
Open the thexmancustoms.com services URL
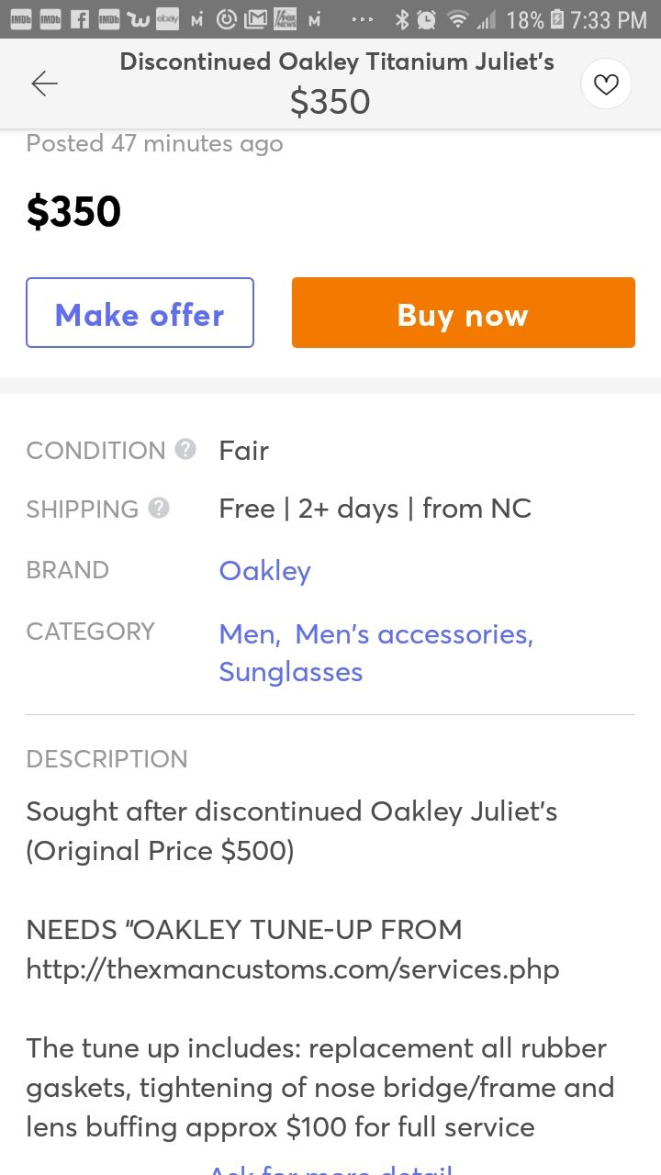click(292, 968)
